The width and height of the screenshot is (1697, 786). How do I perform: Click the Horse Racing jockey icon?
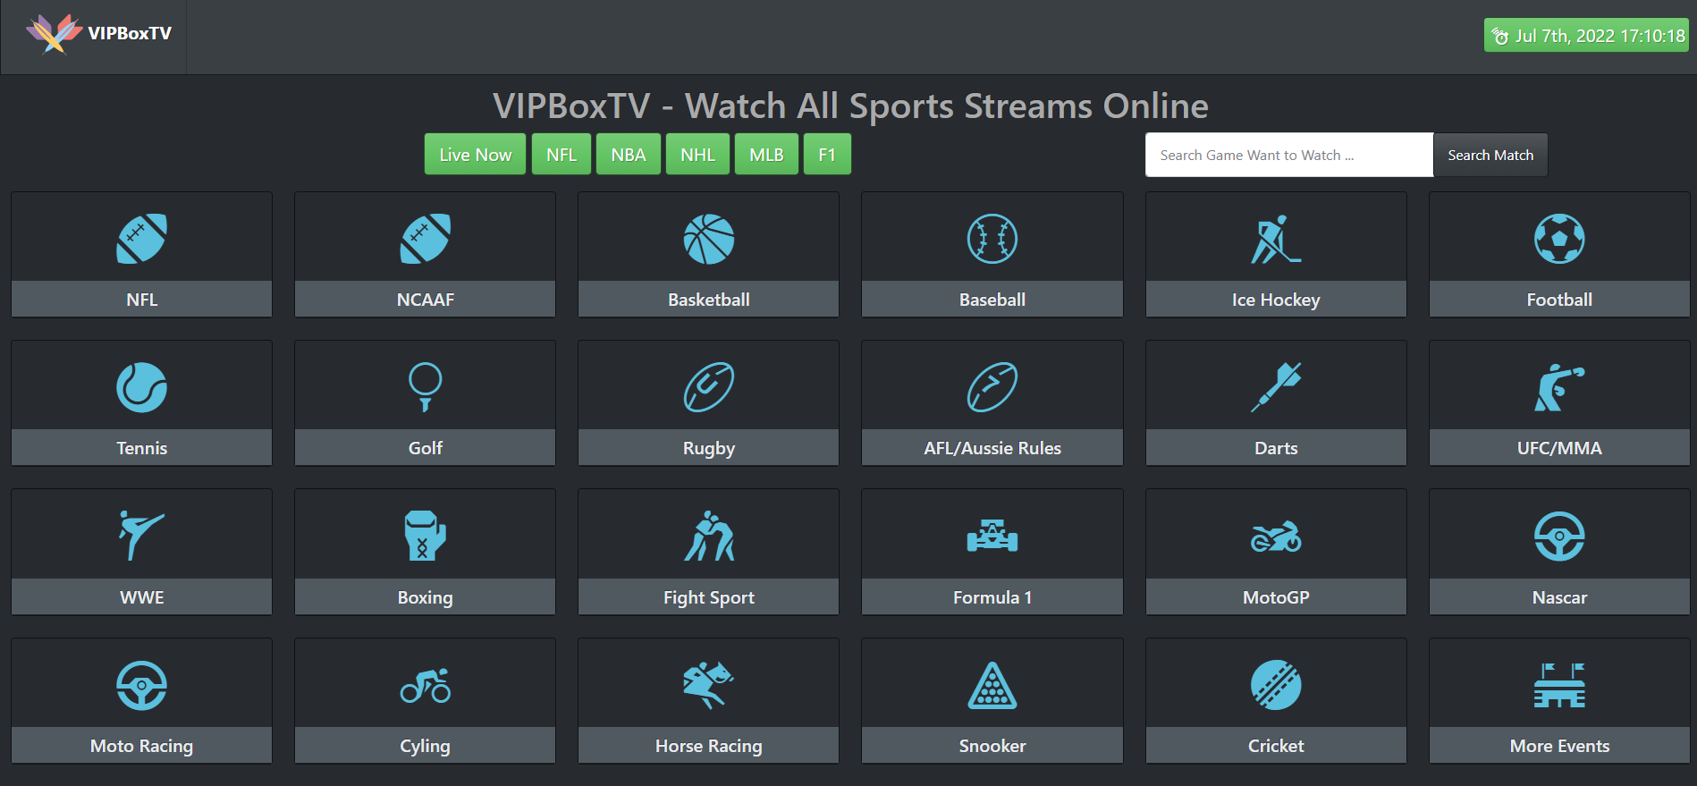click(x=708, y=685)
